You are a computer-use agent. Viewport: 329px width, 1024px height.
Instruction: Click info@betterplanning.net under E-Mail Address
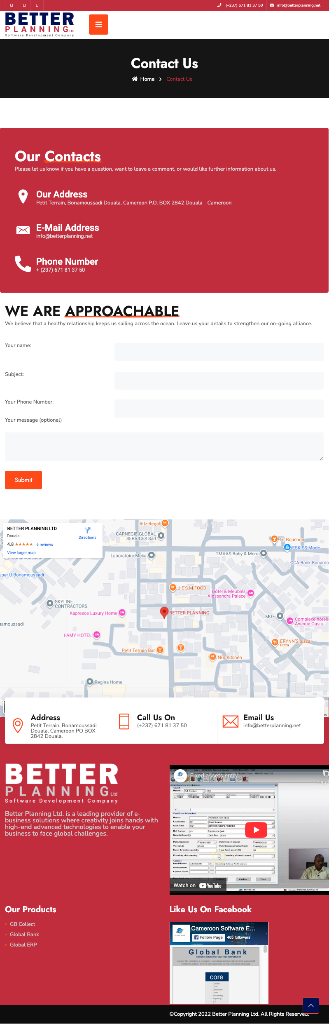tap(64, 236)
